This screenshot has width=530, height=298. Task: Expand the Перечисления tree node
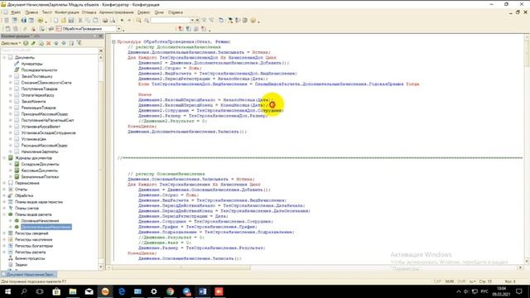point(4,183)
